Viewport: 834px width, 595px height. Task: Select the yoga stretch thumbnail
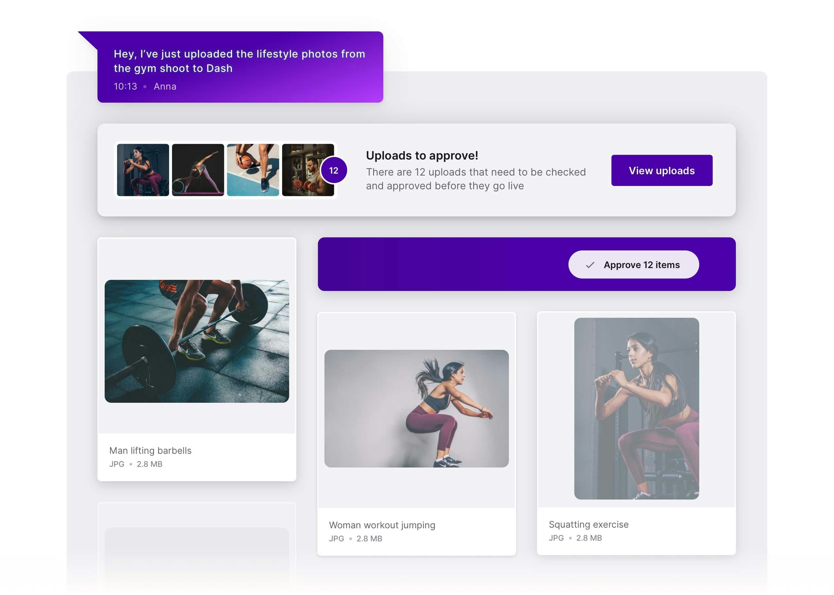tap(198, 170)
